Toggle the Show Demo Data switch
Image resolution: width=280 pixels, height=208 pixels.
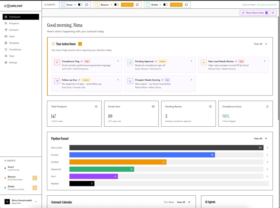(x=268, y=13)
